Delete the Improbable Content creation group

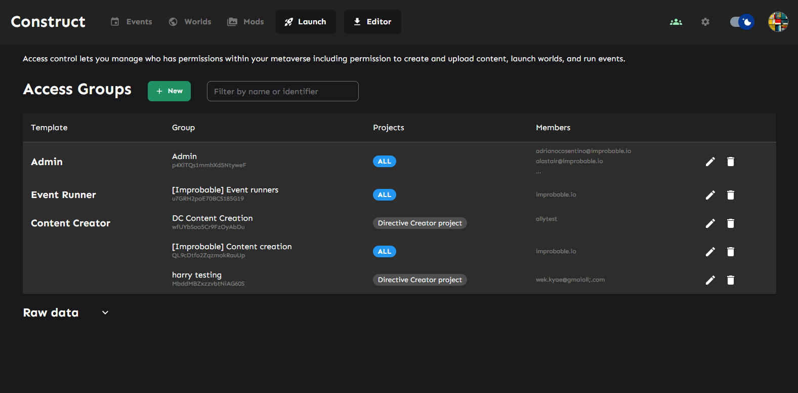tap(730, 252)
